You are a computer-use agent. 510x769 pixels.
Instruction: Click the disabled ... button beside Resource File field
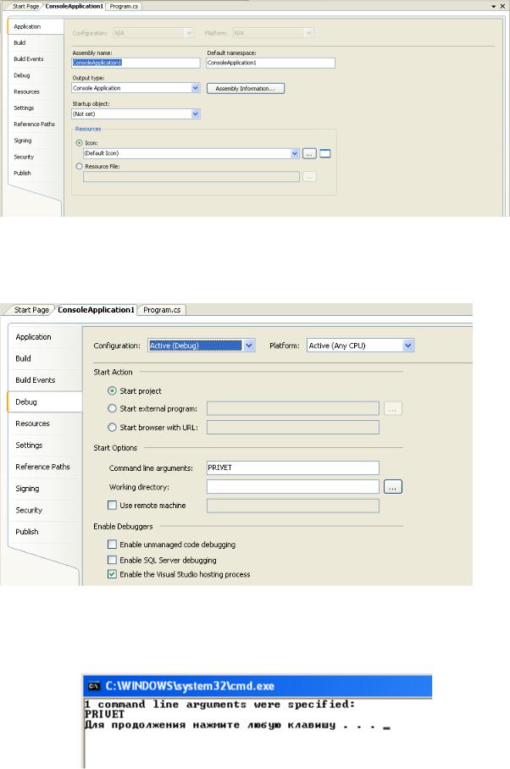coord(309,176)
